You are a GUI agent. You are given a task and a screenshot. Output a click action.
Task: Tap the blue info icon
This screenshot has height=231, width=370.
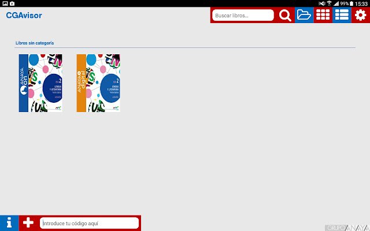tap(9, 223)
